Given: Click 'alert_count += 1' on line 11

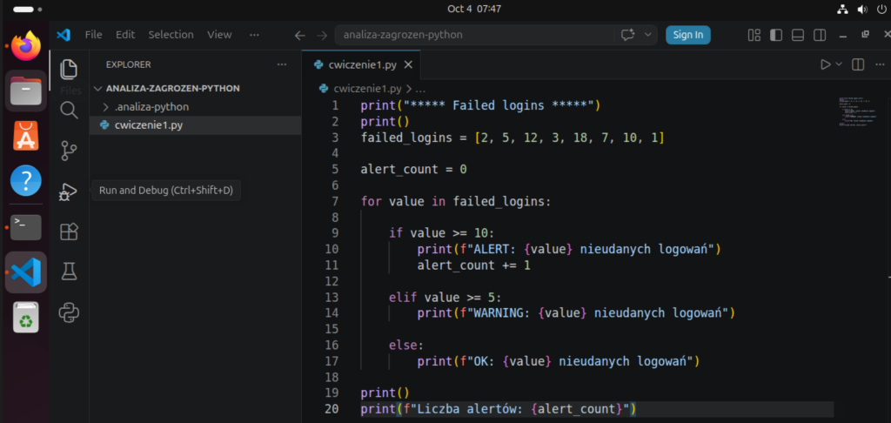Looking at the screenshot, I should coord(474,265).
